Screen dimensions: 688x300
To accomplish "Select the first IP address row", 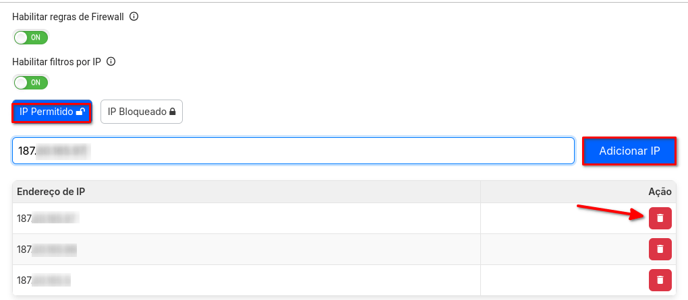I will (47, 218).
